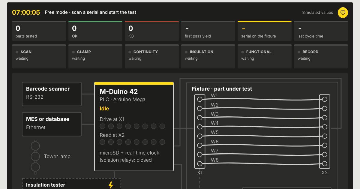Click the yellow 'Idle' status text

pyautogui.click(x=104, y=109)
